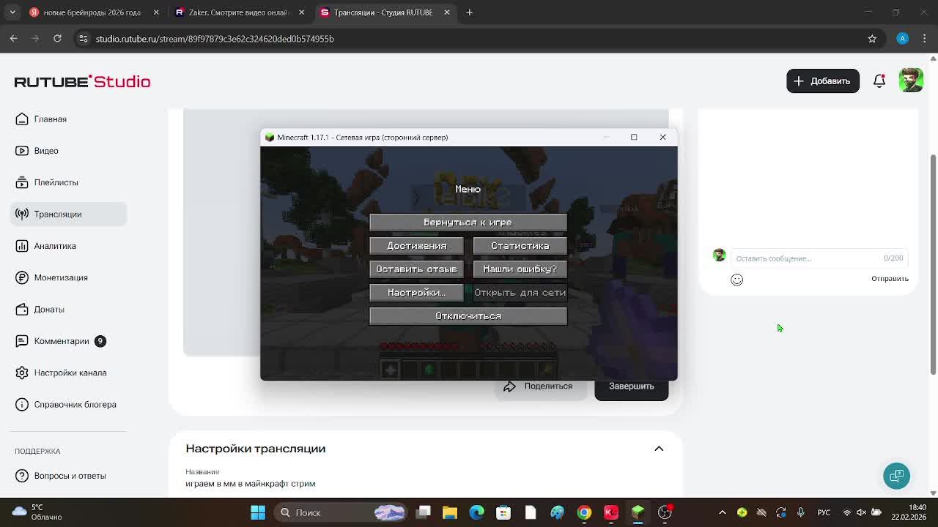The width and height of the screenshot is (938, 527).
Task: Click the Донаты wallet icon
Action: coord(22,310)
